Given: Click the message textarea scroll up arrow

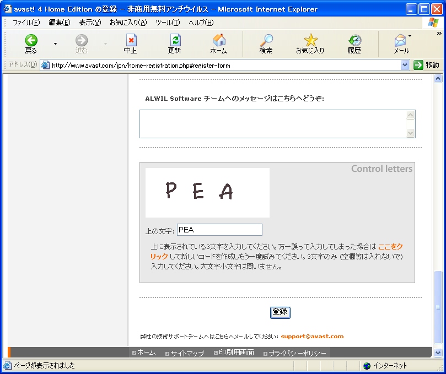Looking at the screenshot, I should [410, 115].
